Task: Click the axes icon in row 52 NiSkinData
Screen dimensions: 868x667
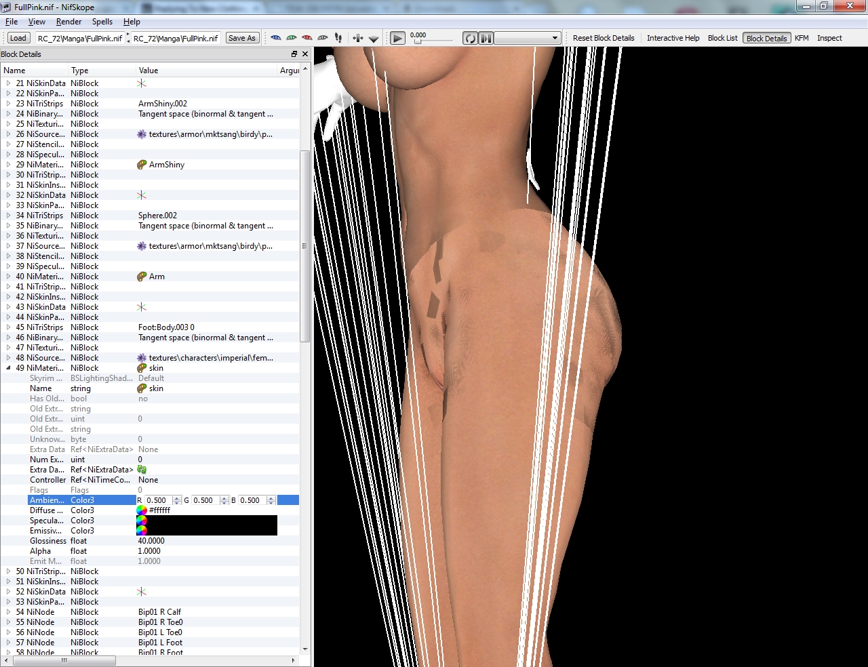Action: click(142, 592)
